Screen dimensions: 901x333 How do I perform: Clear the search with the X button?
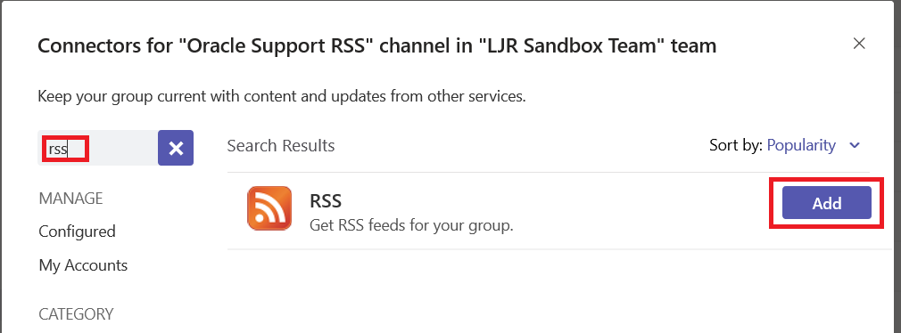tap(176, 148)
